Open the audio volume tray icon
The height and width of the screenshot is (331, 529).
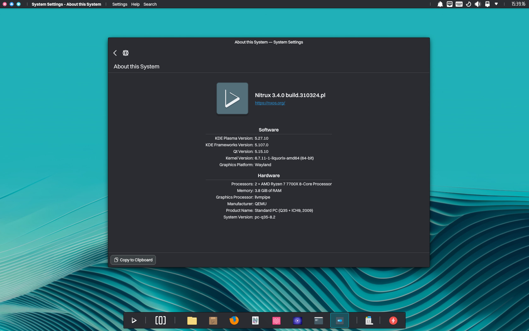(478, 4)
